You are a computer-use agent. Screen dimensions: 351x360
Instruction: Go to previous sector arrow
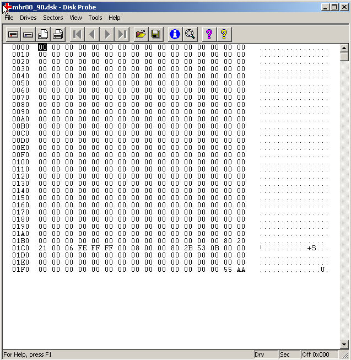click(x=92, y=34)
